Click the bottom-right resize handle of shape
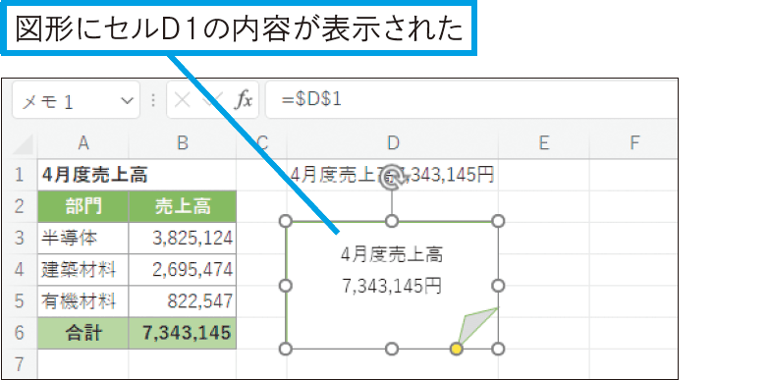The height and width of the screenshot is (380, 769). (x=498, y=349)
